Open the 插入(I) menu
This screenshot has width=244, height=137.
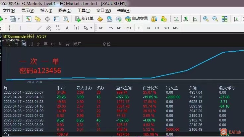[x=46, y=11]
